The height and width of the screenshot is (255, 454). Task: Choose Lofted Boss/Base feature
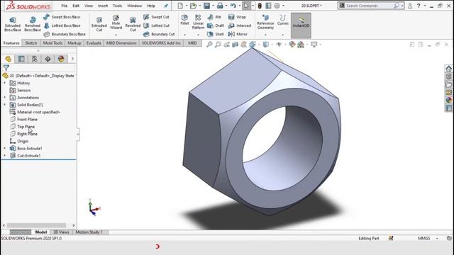click(x=62, y=25)
